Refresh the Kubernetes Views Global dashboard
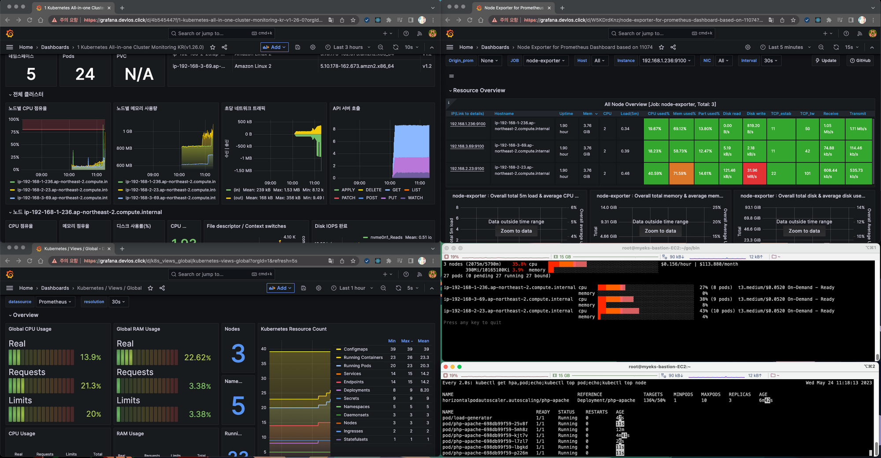The width and height of the screenshot is (881, 458). click(398, 288)
